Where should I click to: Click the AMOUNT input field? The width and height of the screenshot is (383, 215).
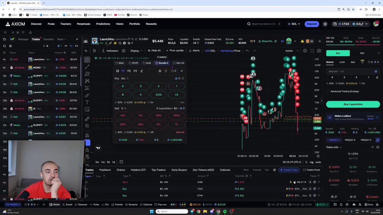click(353, 71)
